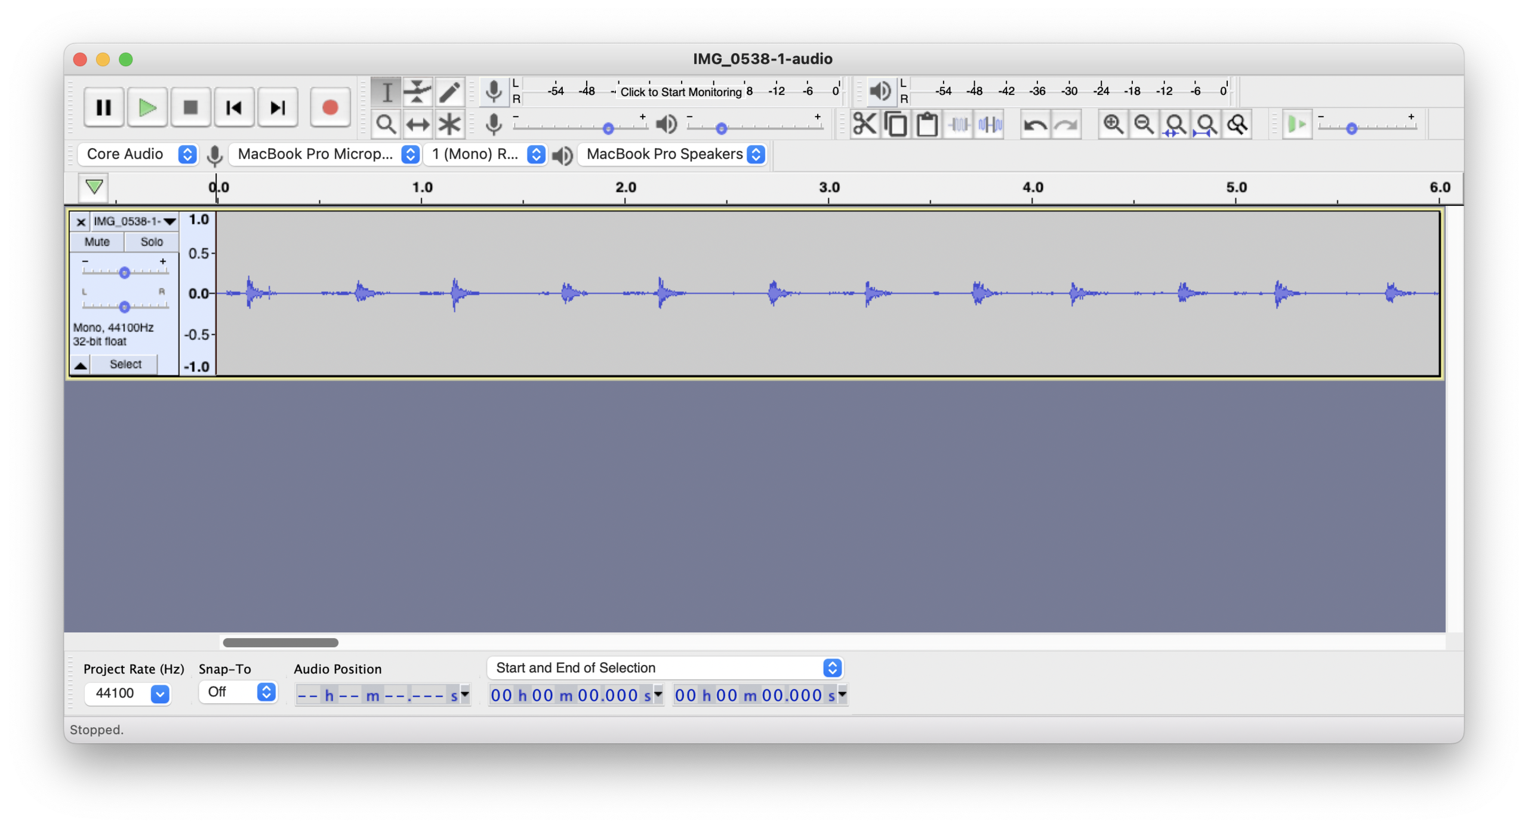This screenshot has height=828, width=1528.
Task: Stop playback with the Stop button
Action: [x=190, y=107]
